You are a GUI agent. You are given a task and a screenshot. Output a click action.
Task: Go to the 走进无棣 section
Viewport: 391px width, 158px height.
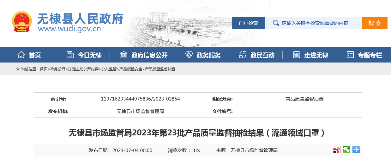tap(316, 55)
